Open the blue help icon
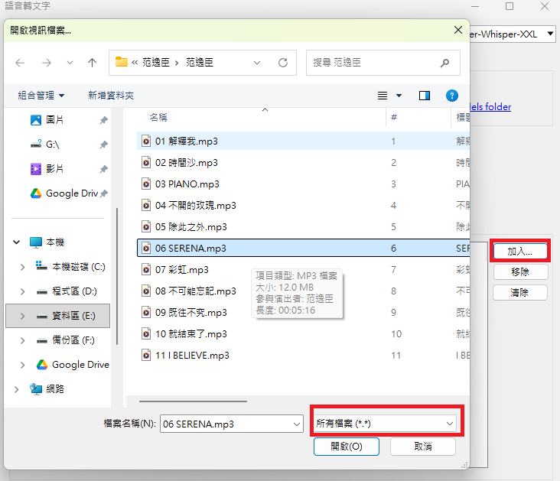 coord(452,96)
